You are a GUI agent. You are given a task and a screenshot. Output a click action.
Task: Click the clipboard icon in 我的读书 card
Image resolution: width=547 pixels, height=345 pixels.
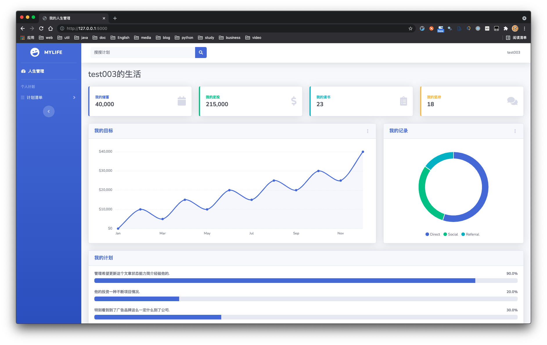coord(404,101)
